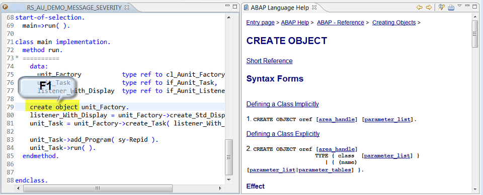Click 'endmethod.' on line 85
Screen dimensions: 483x195
pyautogui.click(x=41, y=156)
